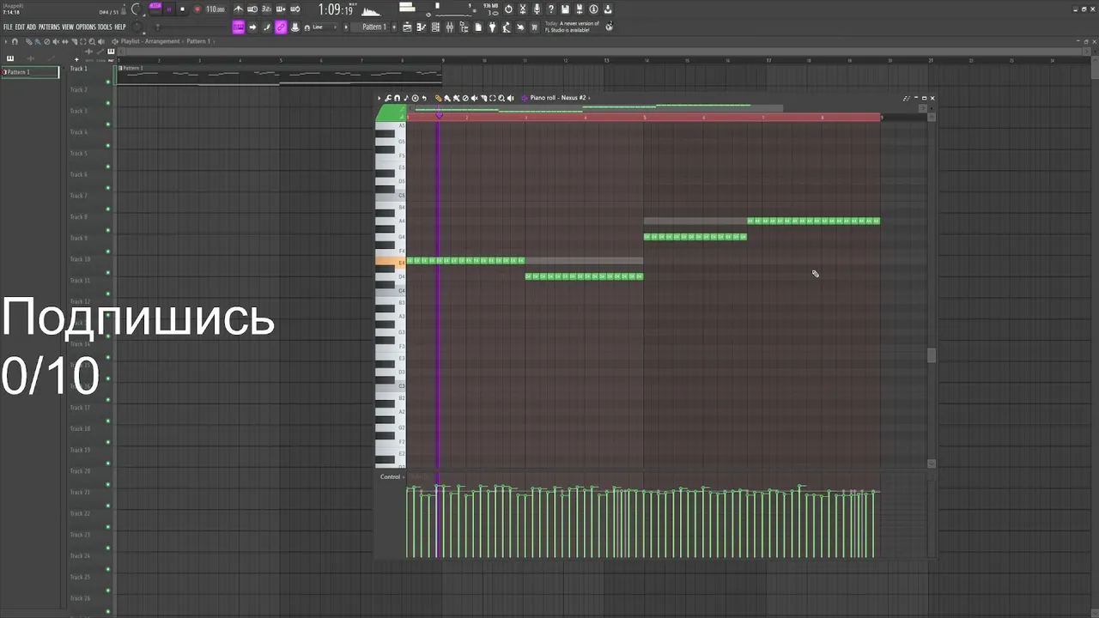Click the audio editor scissors icon
This screenshot has width=1099, height=618.
tap(522, 9)
